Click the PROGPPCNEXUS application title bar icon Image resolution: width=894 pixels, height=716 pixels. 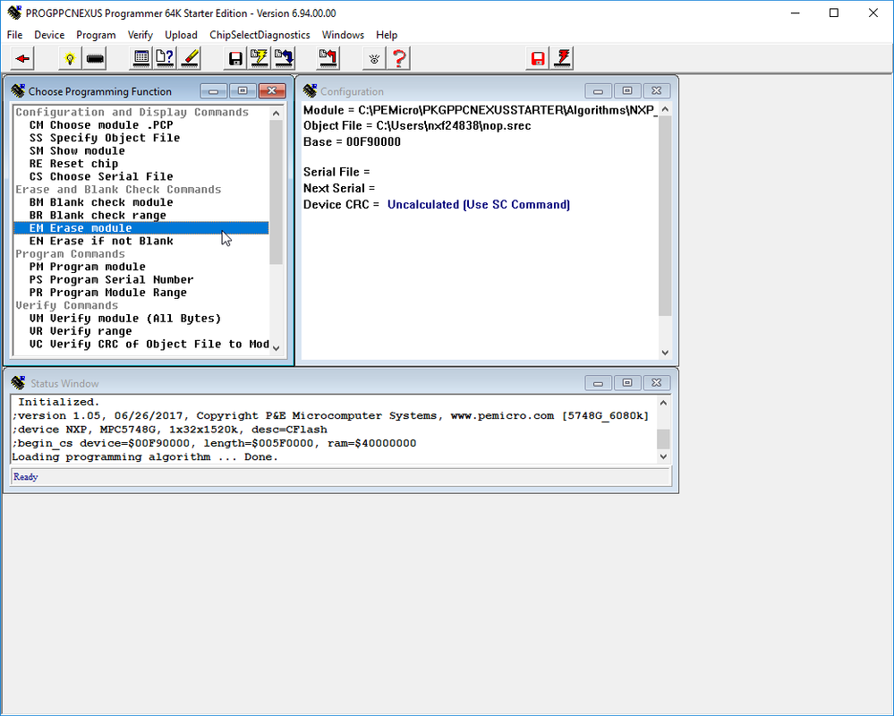click(x=14, y=13)
